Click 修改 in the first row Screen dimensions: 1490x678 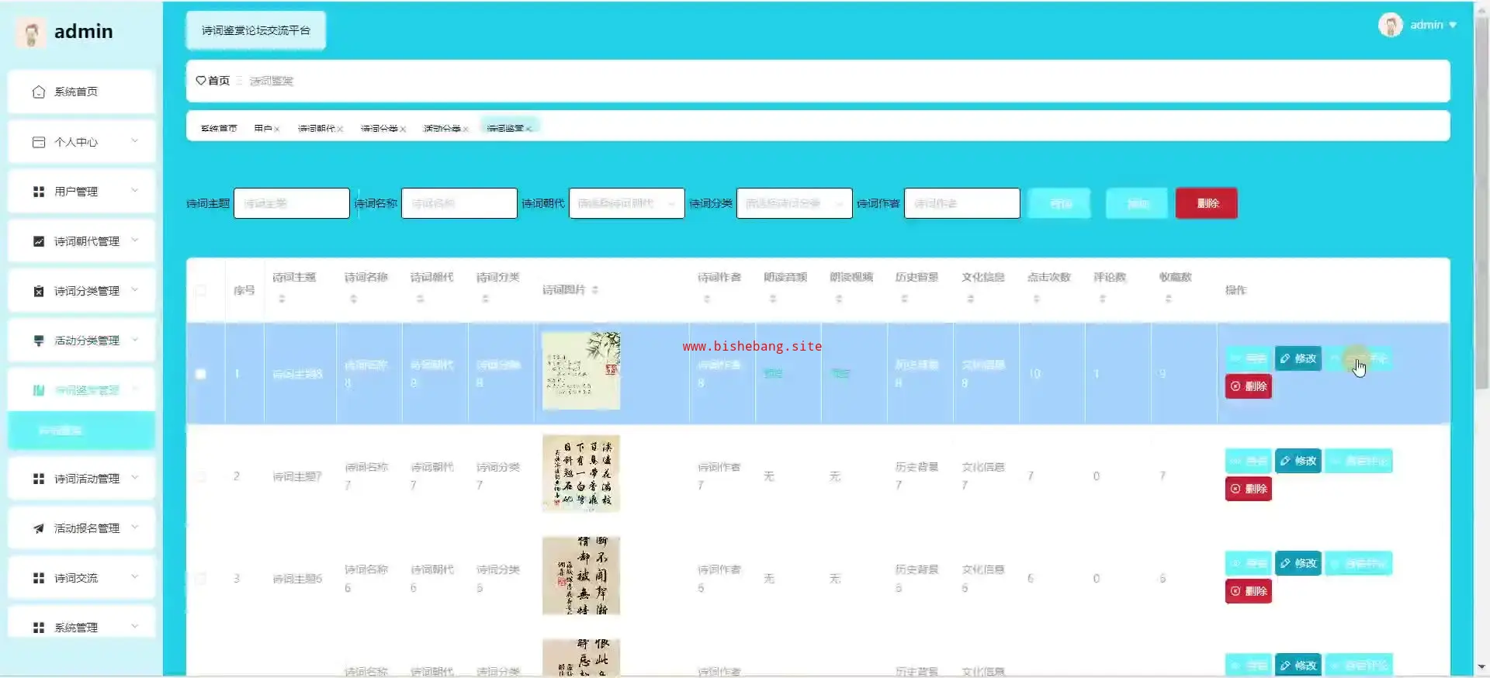pos(1298,358)
